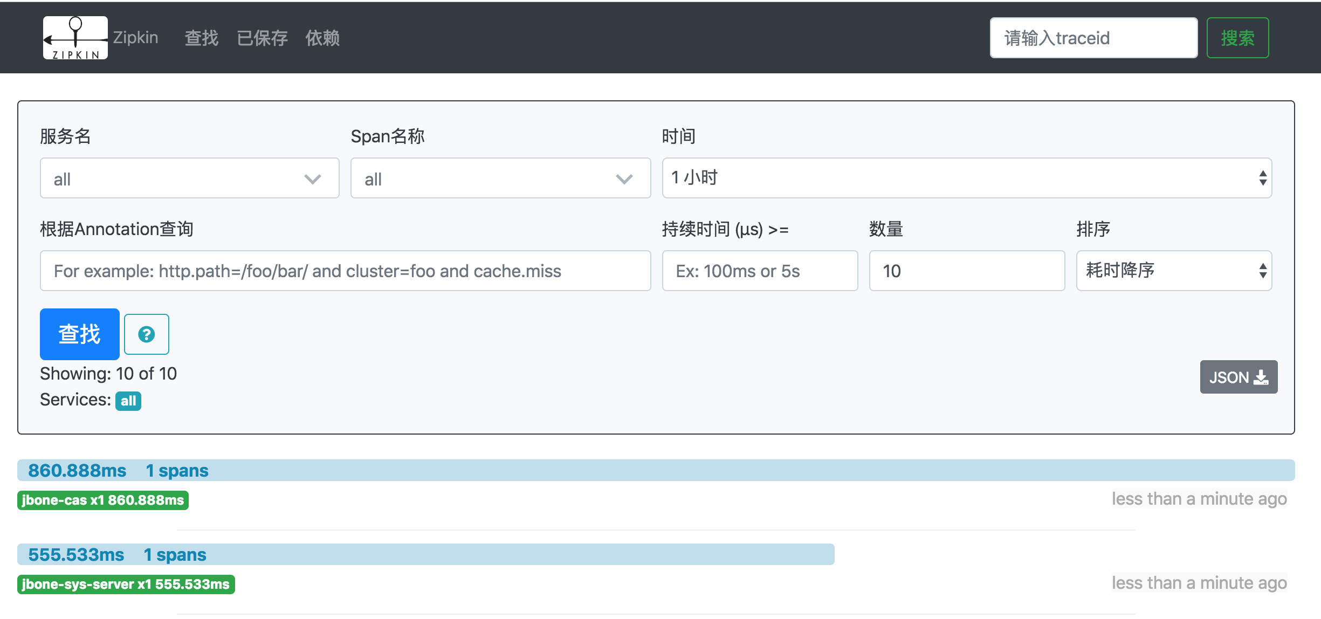Focus the traceid input field

(1093, 38)
